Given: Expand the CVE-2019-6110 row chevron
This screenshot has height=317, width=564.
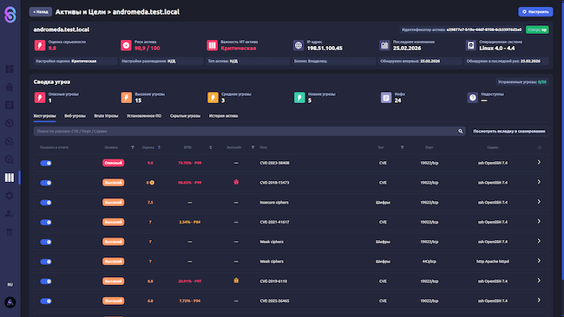Looking at the screenshot, I should point(539,281).
